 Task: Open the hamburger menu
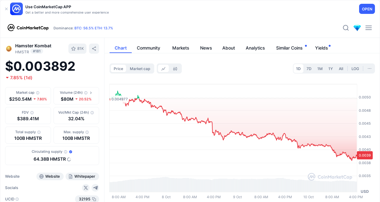(369, 28)
